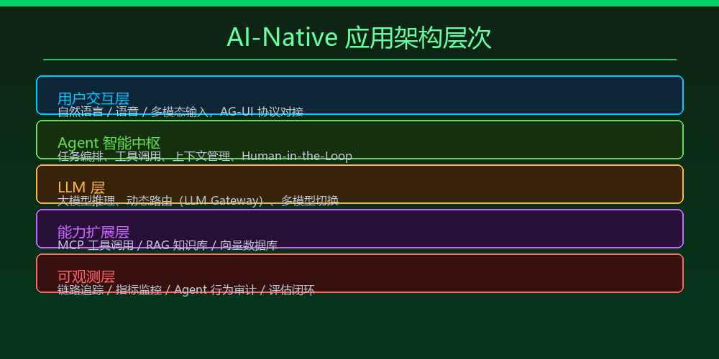Click the "MCP 工具调用" text
This screenshot has height=359, width=719.
point(96,246)
